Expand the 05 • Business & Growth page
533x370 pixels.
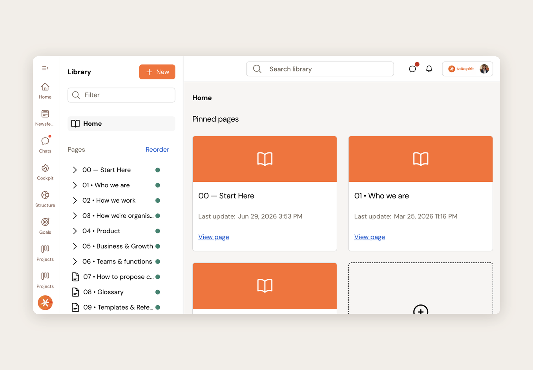coord(75,246)
